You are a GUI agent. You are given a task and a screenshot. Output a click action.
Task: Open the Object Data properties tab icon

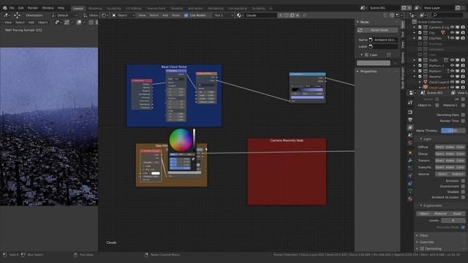(x=410, y=191)
